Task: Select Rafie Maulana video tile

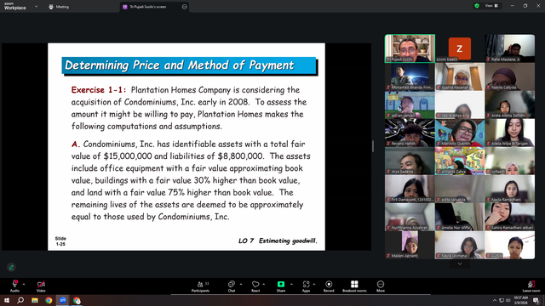Action: click(510, 48)
